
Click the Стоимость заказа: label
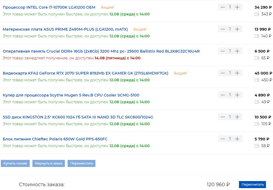click(x=42, y=185)
